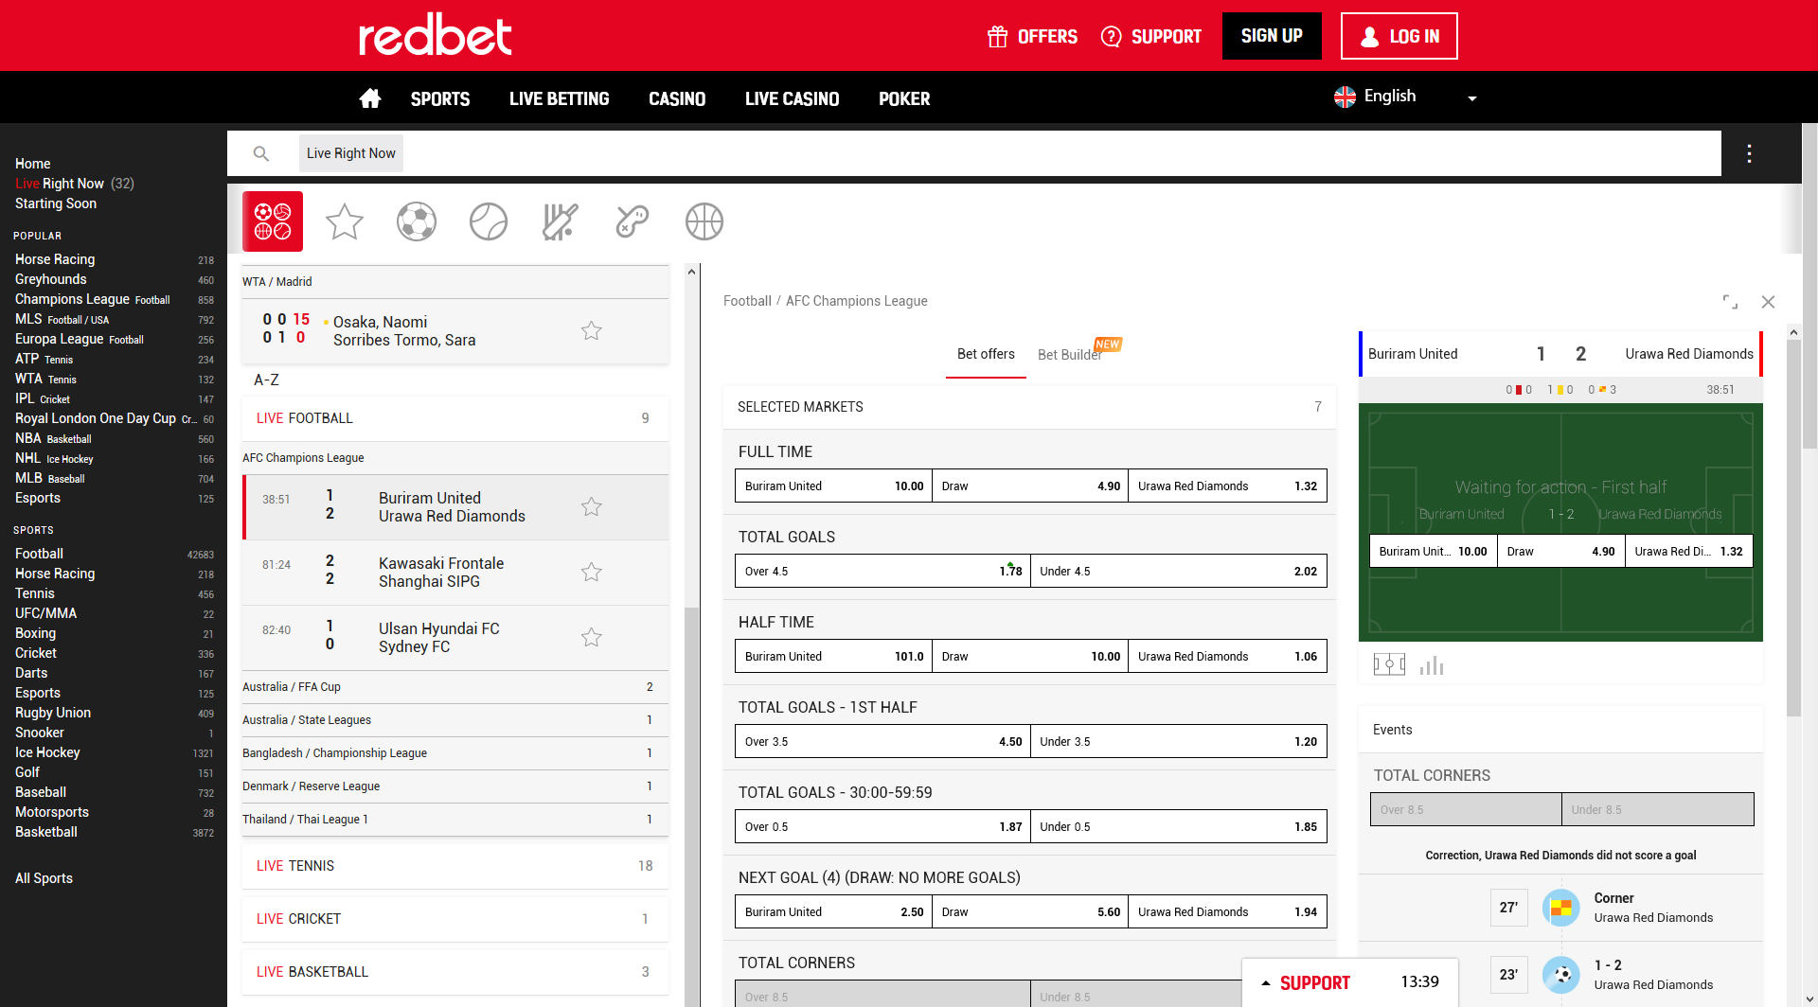Expand Denmark / Reserve League row

point(454,786)
